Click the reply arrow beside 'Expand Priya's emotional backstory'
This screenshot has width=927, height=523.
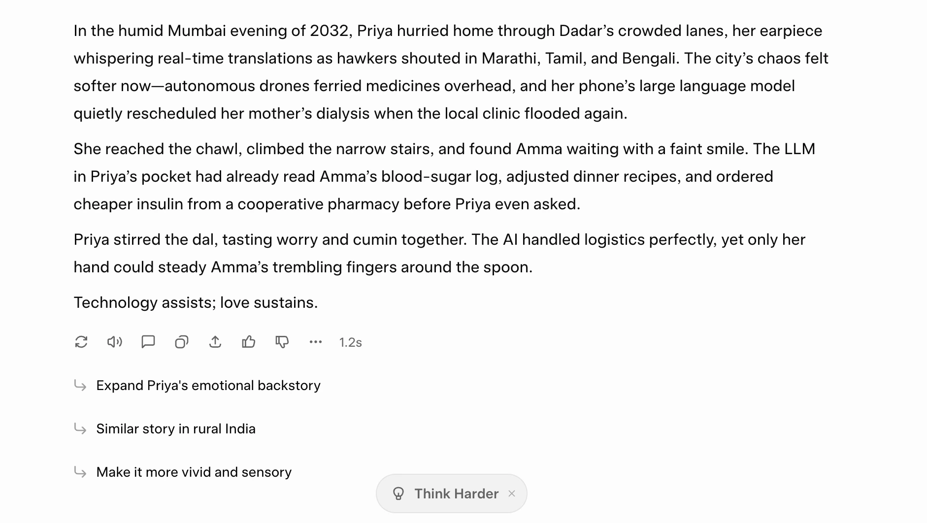(80, 386)
